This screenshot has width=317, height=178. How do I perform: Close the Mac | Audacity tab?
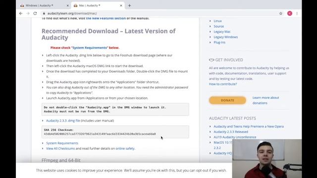[x=121, y=5]
